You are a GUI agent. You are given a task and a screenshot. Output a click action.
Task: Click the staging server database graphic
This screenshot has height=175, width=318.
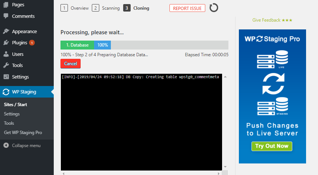[x=272, y=106]
